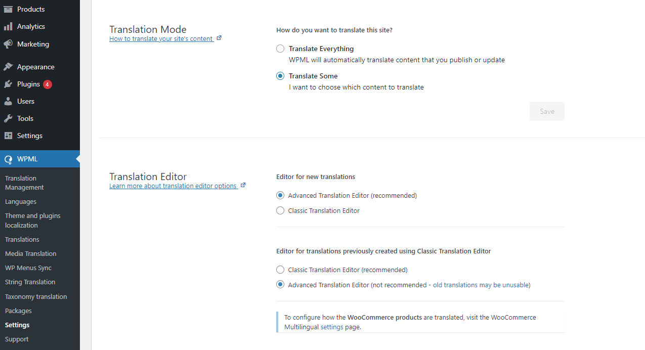Viewport: 645px width, 350px height.
Task: Click the Products menu icon
Action: coord(8,9)
